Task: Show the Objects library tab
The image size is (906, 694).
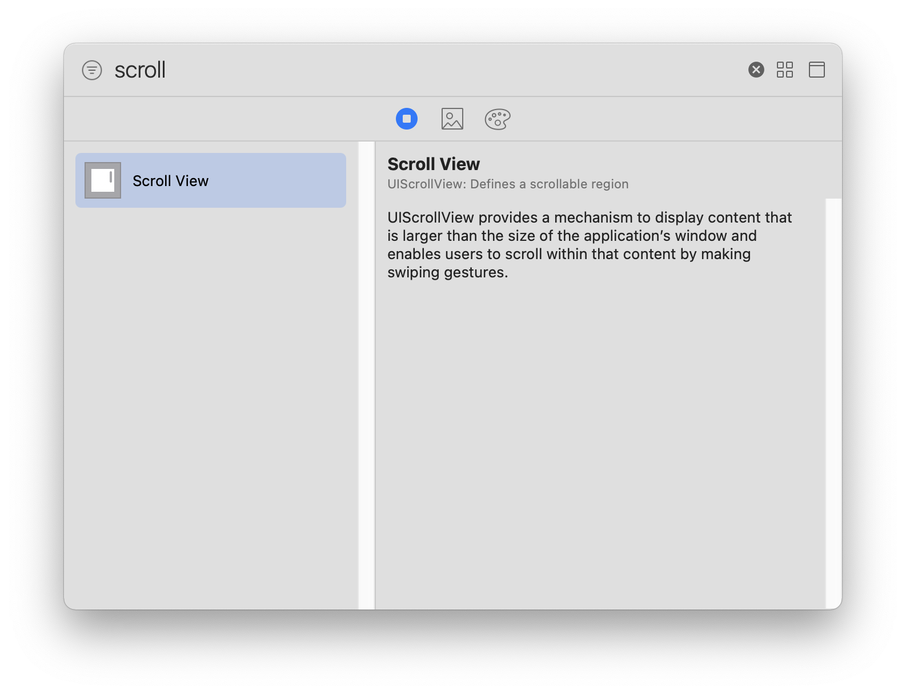Action: point(407,119)
